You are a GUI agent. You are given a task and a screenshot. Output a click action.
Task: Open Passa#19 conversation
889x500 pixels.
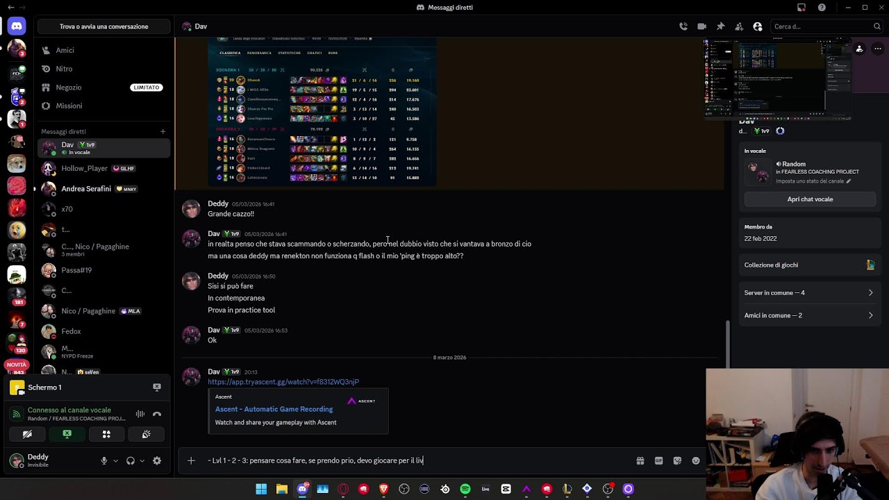[103, 270]
